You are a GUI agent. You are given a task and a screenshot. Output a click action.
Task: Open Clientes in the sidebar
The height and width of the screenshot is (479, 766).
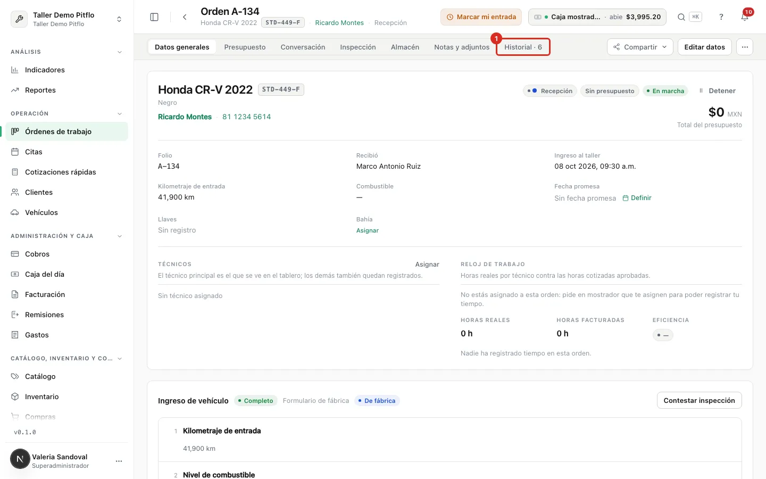66,192
